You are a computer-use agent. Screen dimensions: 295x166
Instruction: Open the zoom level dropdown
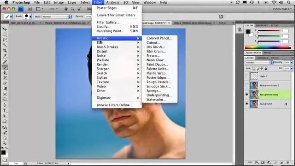[x=53, y=9]
